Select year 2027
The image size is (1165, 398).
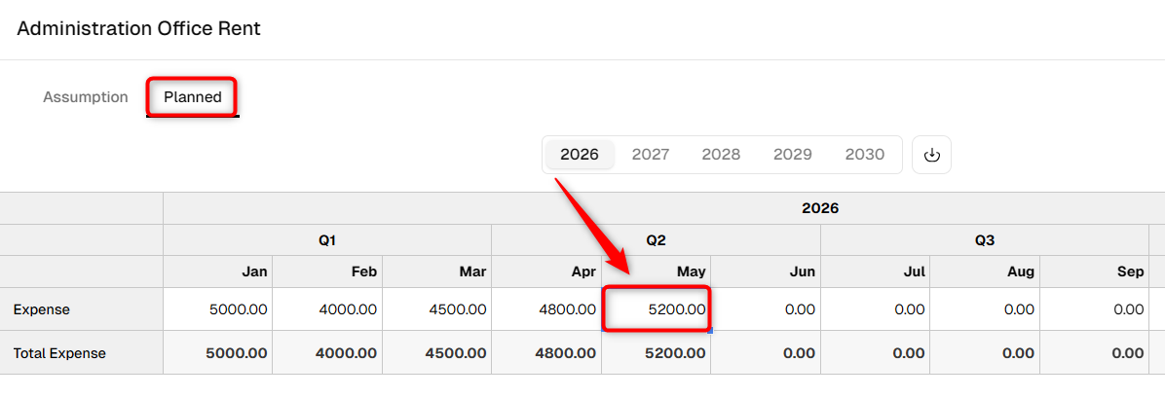pos(650,155)
